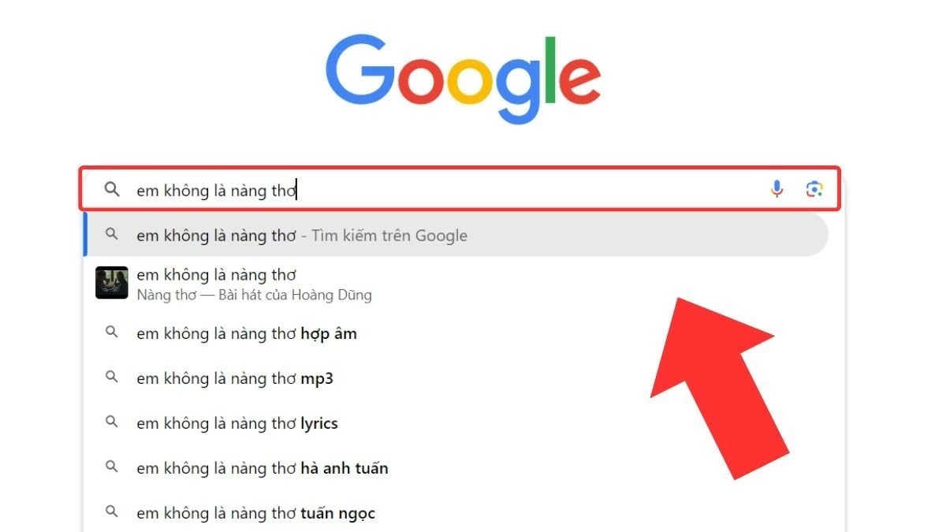The width and height of the screenshot is (946, 532).
Task: Click the search icon beside 'hà anh tuấn' suggestion
Action: tap(112, 468)
